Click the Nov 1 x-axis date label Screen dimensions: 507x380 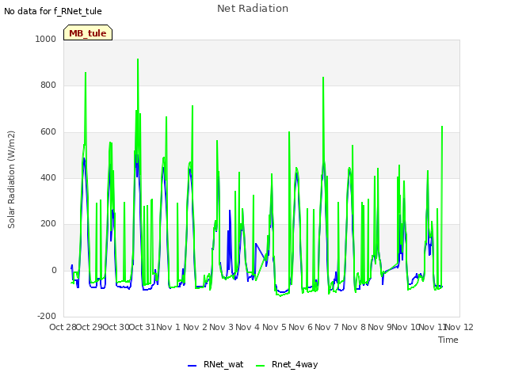pos(168,327)
